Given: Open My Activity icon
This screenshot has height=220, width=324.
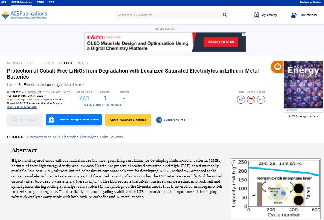Looking at the screenshot, I should click(x=257, y=15).
